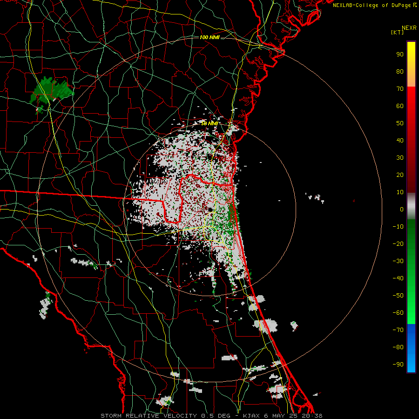Select the -70 knot scale label
Viewport: 419px width, 419px height.
coord(398,330)
